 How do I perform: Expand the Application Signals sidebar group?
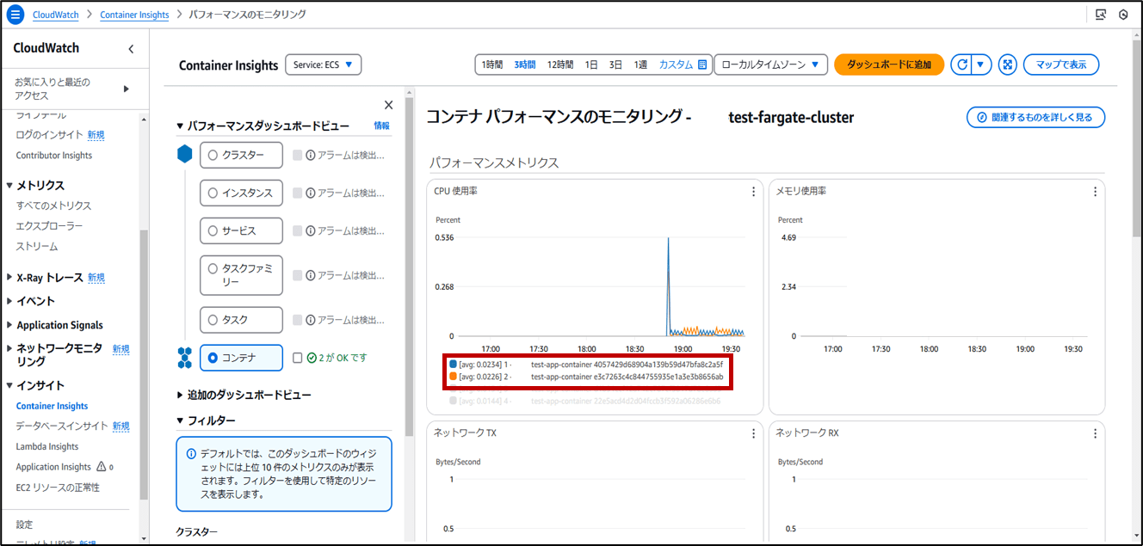click(x=10, y=325)
